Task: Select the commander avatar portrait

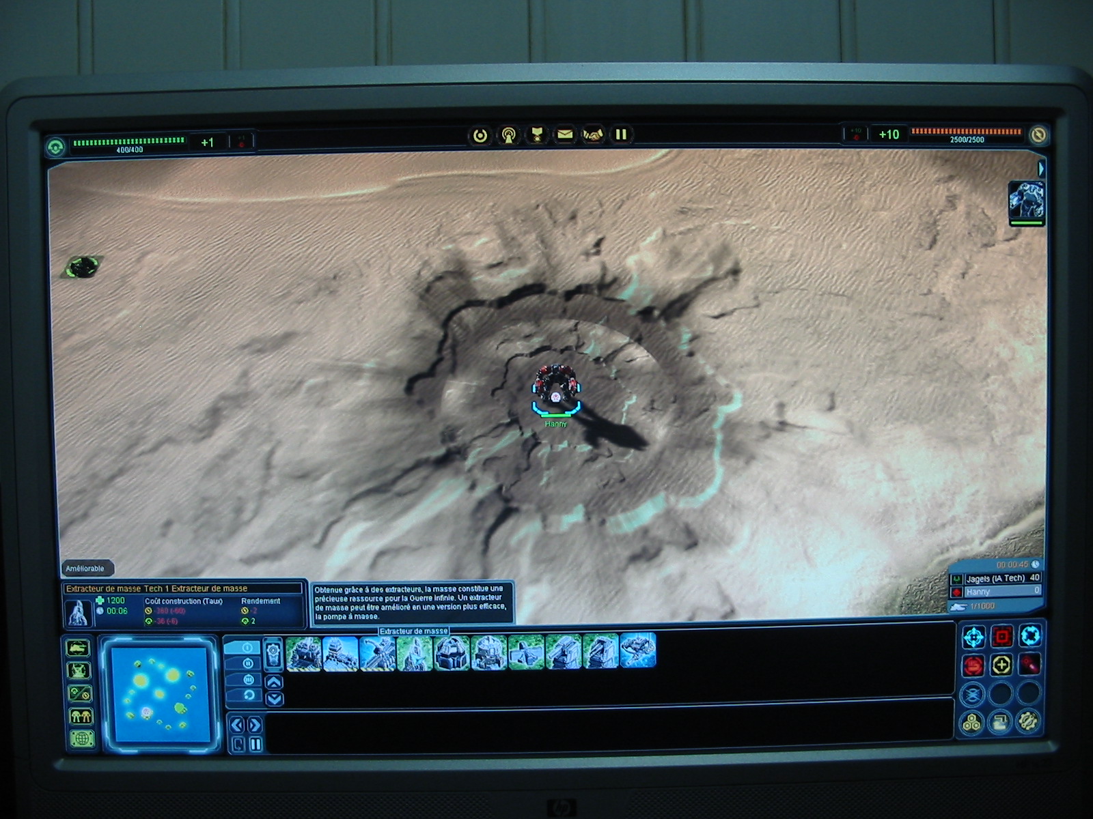Action: (1026, 199)
